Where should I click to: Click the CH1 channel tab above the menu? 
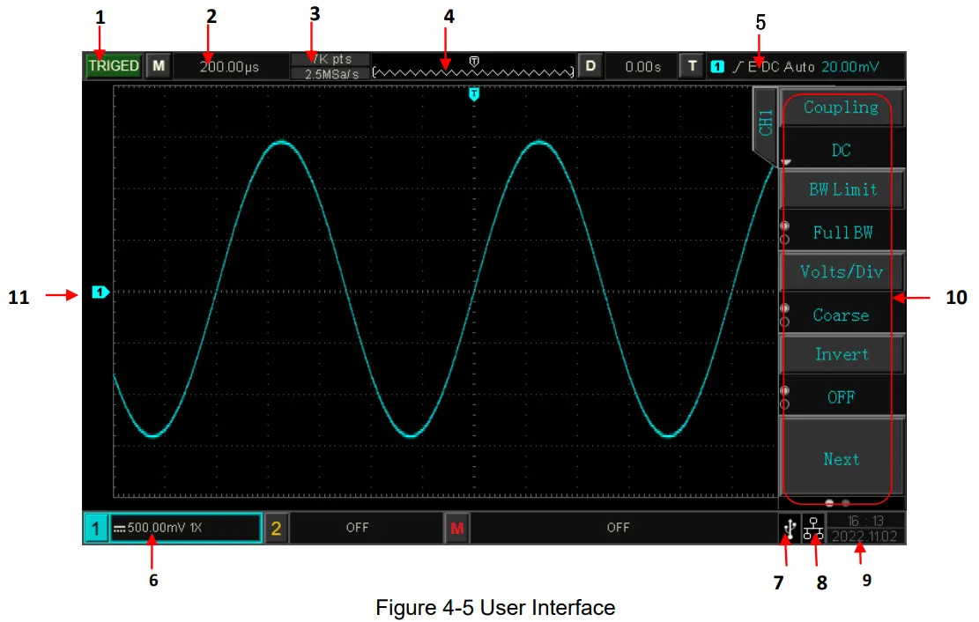pos(763,121)
